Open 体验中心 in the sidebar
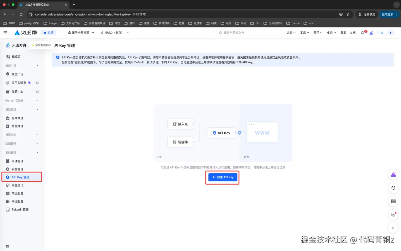Image resolution: width=401 pixels, height=251 pixels. [x=17, y=92]
